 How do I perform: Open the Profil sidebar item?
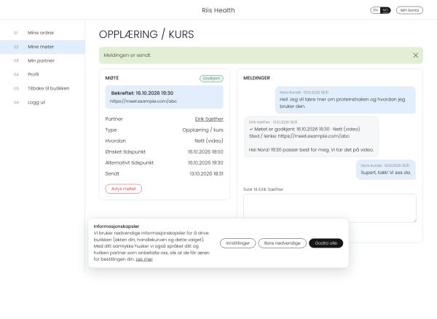click(x=42, y=74)
